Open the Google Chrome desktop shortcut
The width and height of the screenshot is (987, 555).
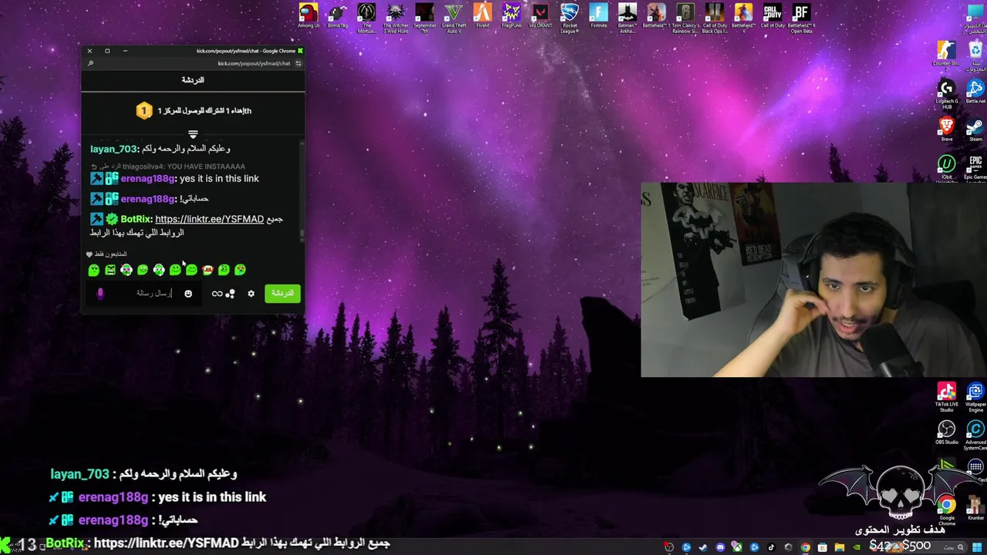[x=946, y=510]
